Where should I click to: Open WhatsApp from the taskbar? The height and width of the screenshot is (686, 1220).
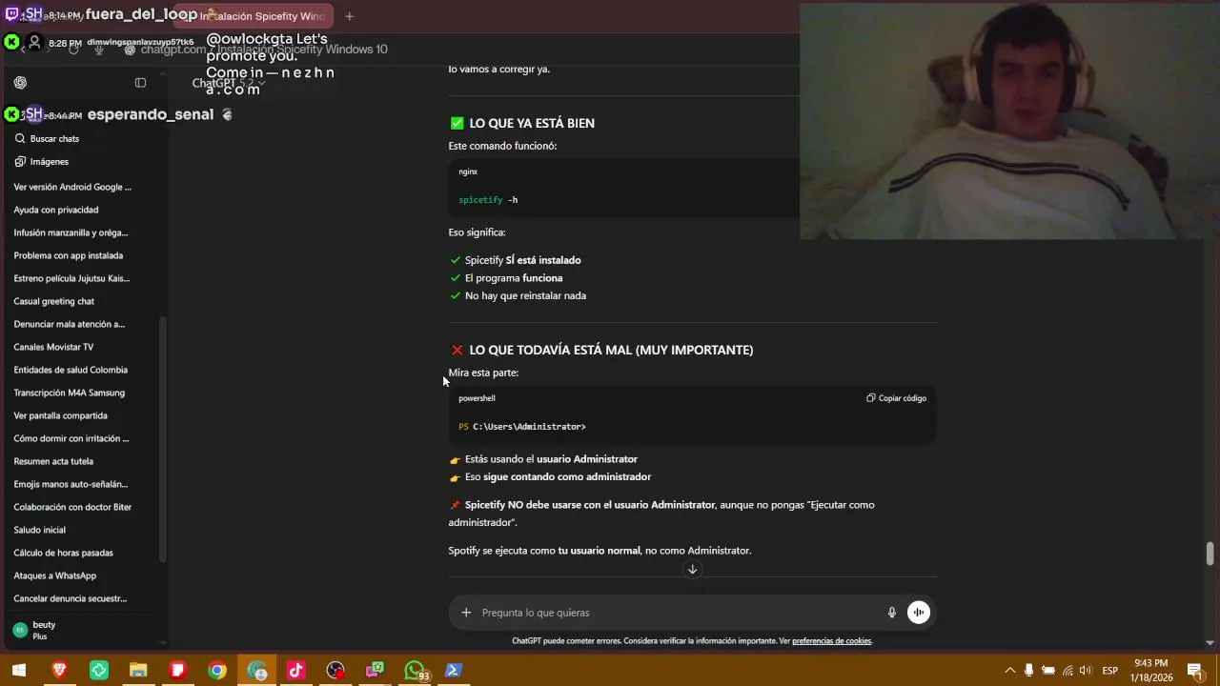pyautogui.click(x=416, y=671)
